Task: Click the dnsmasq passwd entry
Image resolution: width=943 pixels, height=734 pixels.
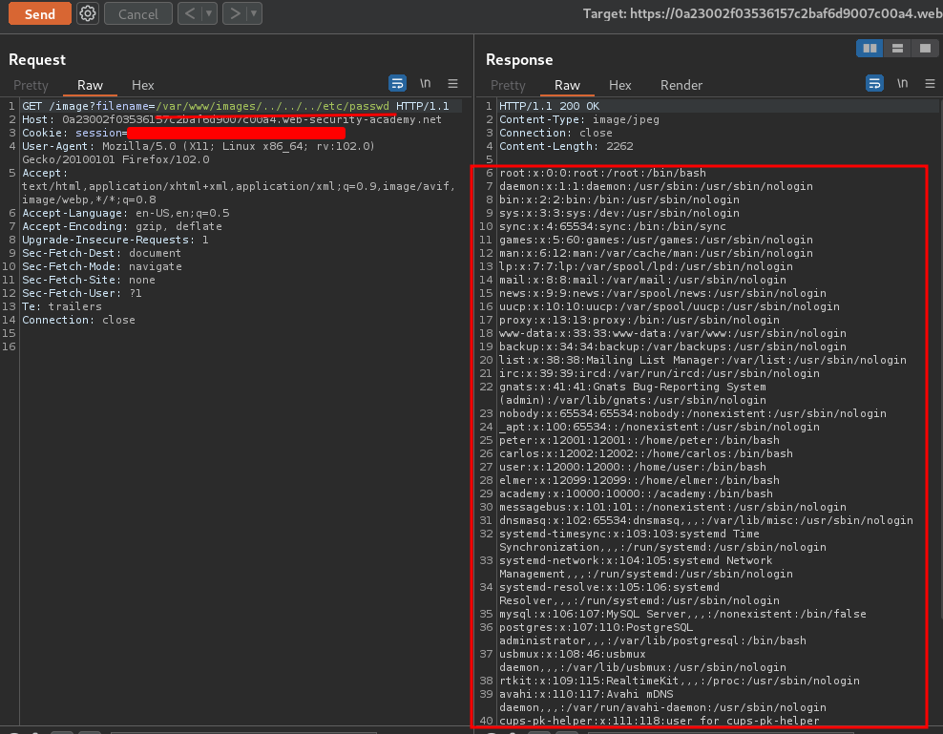Action: 706,520
